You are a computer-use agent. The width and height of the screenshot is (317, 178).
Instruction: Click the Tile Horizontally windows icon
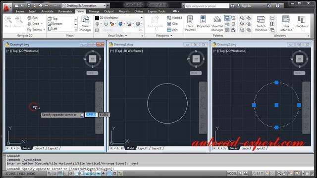272,18
